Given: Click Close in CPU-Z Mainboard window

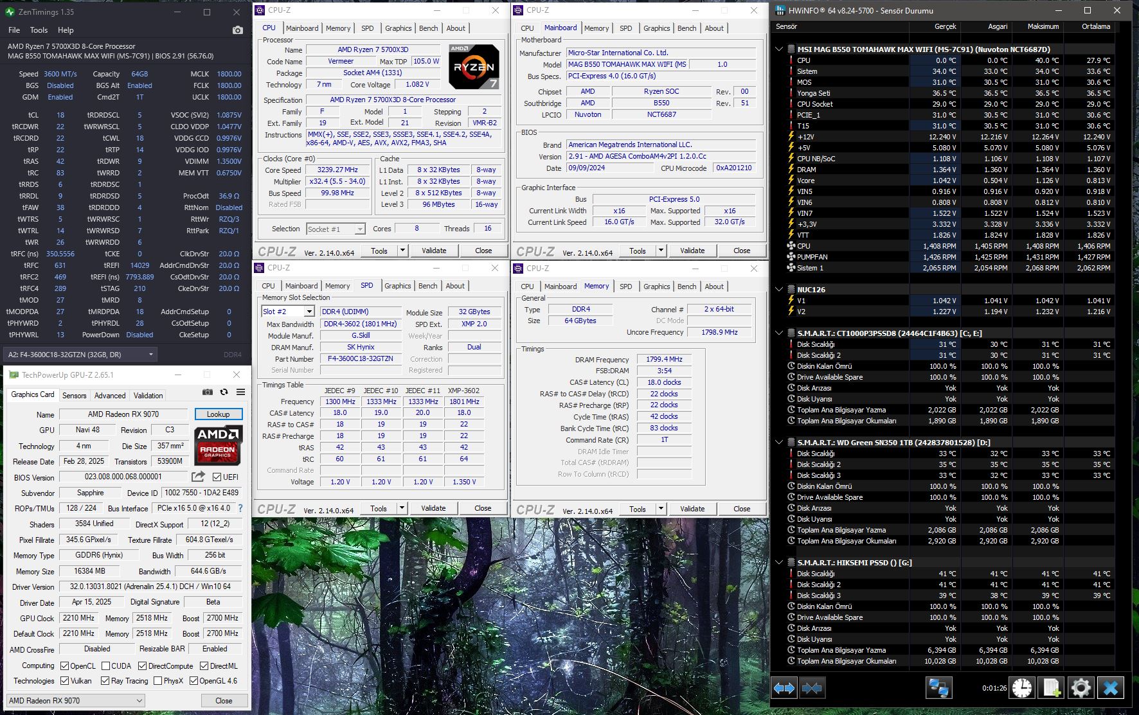Looking at the screenshot, I should [742, 251].
